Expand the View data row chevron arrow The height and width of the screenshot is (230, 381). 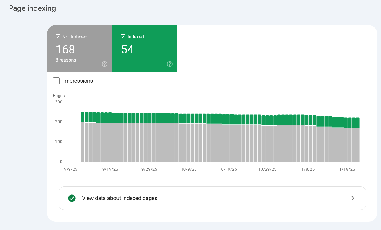353,198
